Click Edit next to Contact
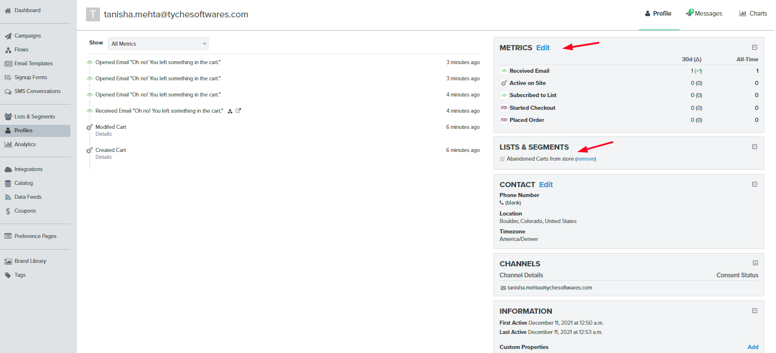The height and width of the screenshot is (353, 776). coord(546,185)
